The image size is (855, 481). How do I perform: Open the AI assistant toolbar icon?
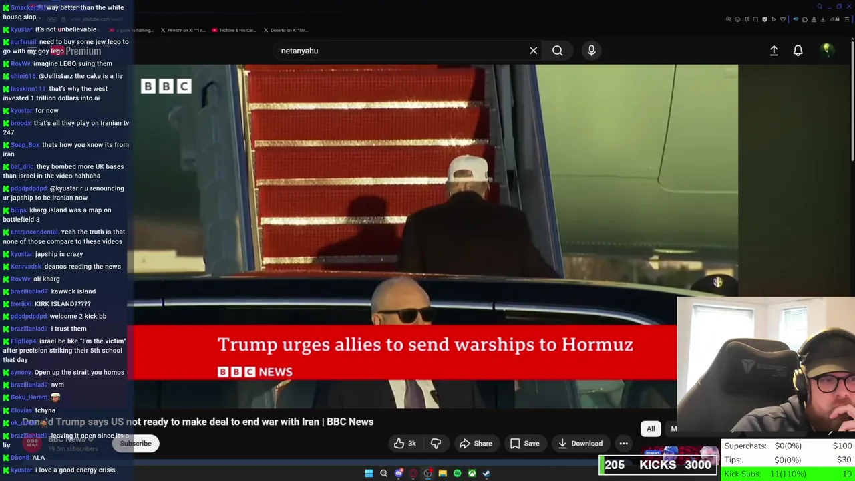pyautogui.click(x=835, y=19)
